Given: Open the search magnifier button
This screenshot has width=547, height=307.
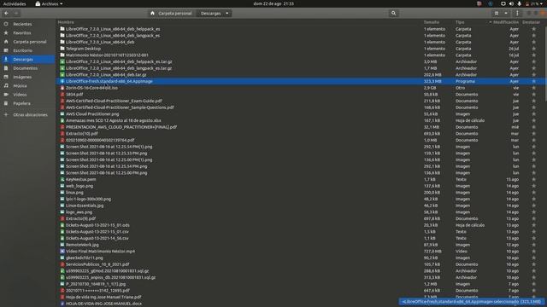Looking at the screenshot, I should [393, 14].
